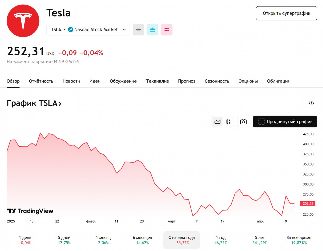Select the 5 лет time range
The width and height of the screenshot is (323, 251).
[x=260, y=240]
